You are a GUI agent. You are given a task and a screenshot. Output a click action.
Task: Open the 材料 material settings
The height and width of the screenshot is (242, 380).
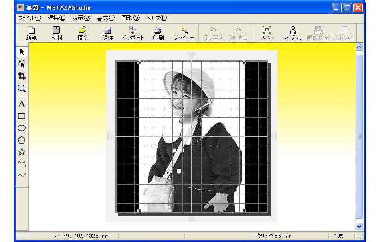[x=56, y=33]
